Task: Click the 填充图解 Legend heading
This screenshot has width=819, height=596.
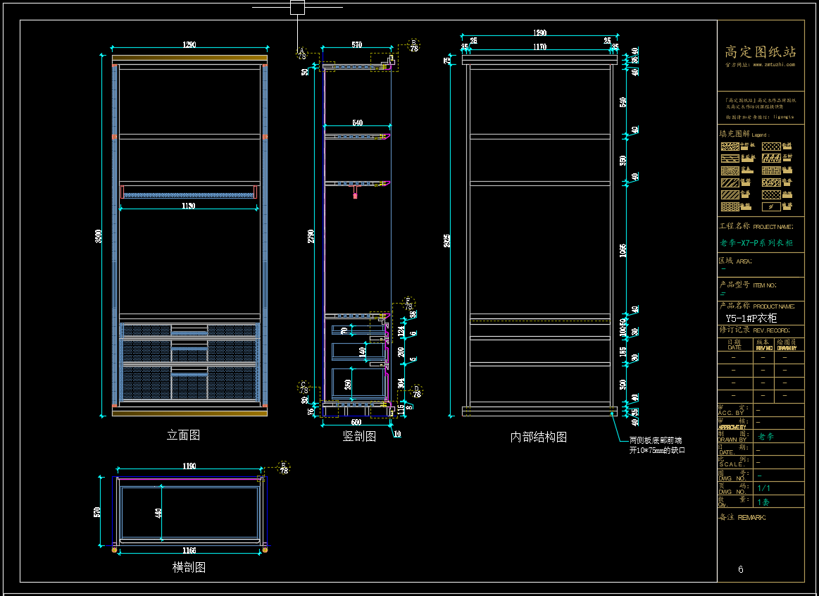Action: pos(743,135)
